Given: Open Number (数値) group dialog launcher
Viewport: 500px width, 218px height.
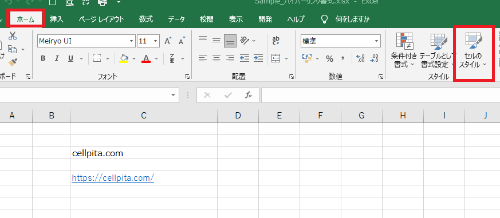Looking at the screenshot, I should [x=381, y=77].
